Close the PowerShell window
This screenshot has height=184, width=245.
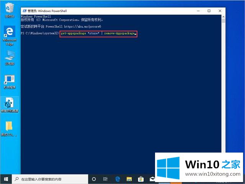tap(220, 11)
